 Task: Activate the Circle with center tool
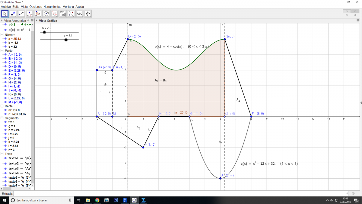coord(46,14)
